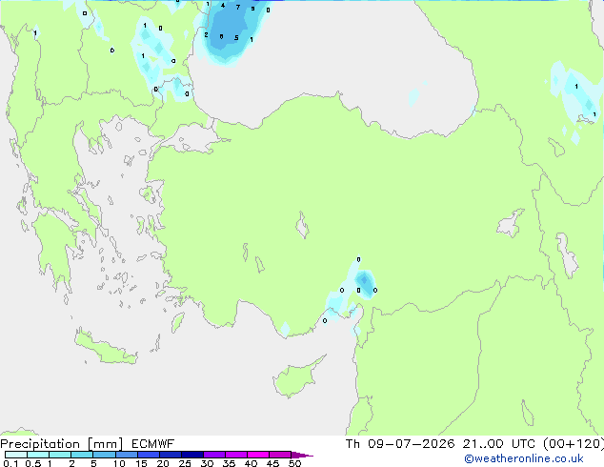The height and width of the screenshot is (467, 604).
Task: Click the 45–50 mm legend color box
Action: click(x=280, y=455)
